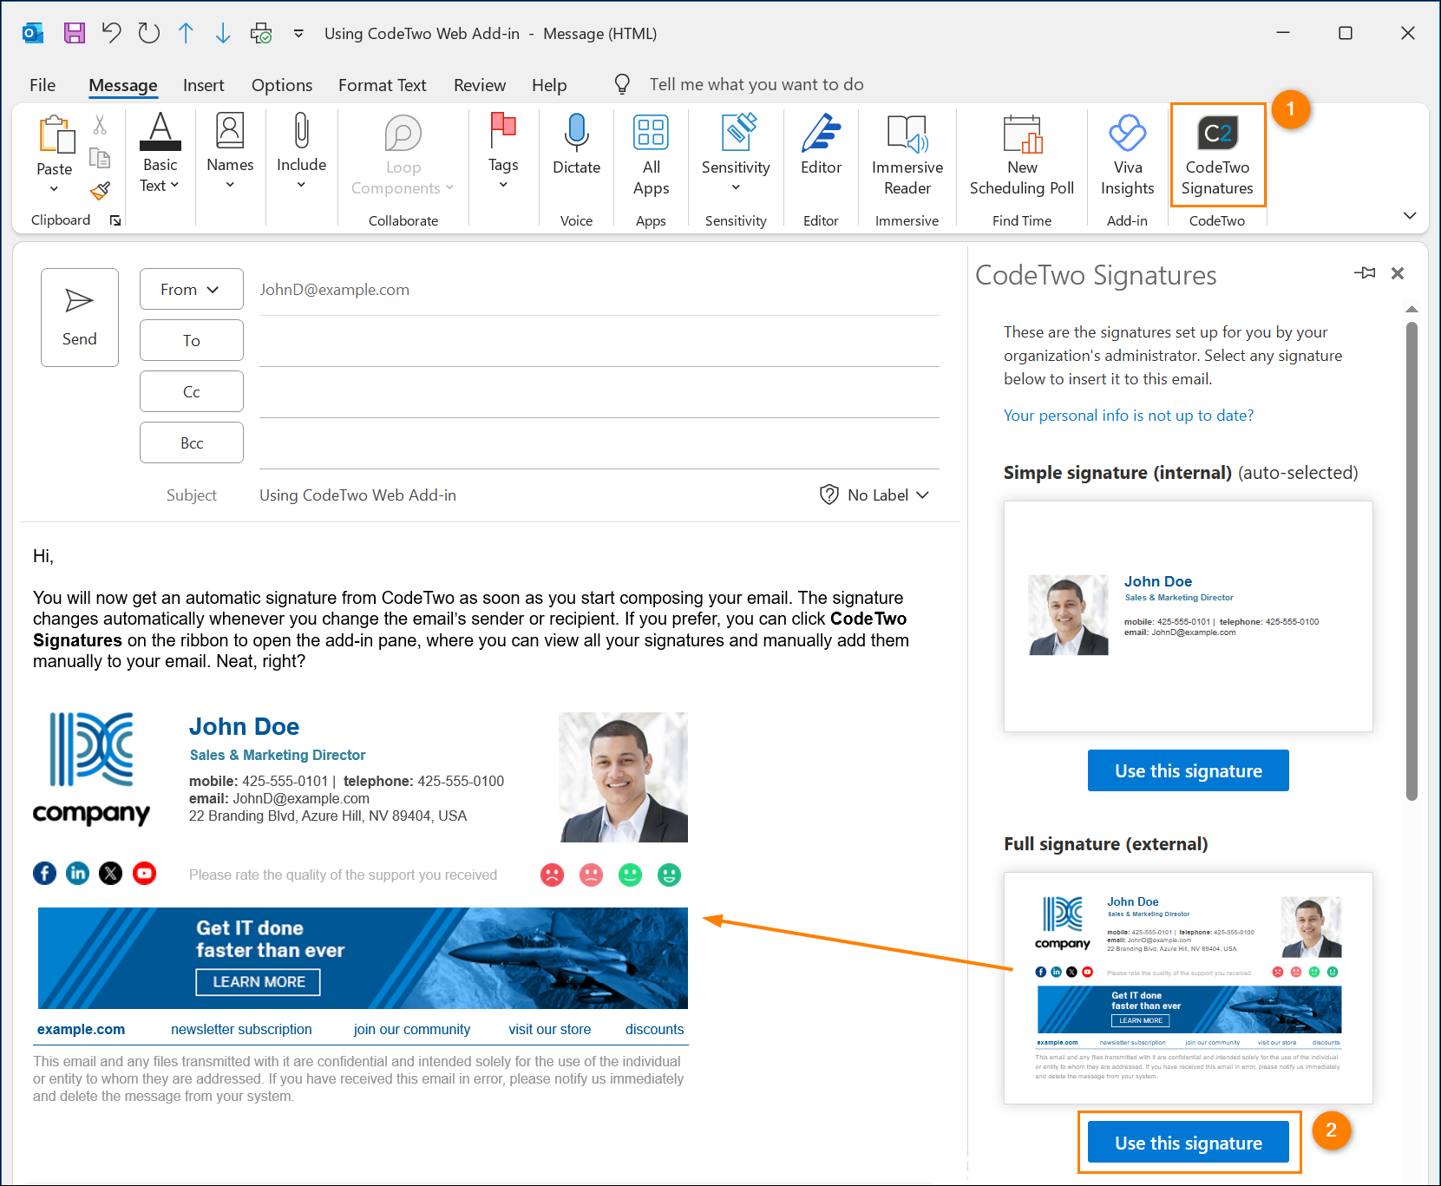Expand the From address dropdown

pos(191,289)
